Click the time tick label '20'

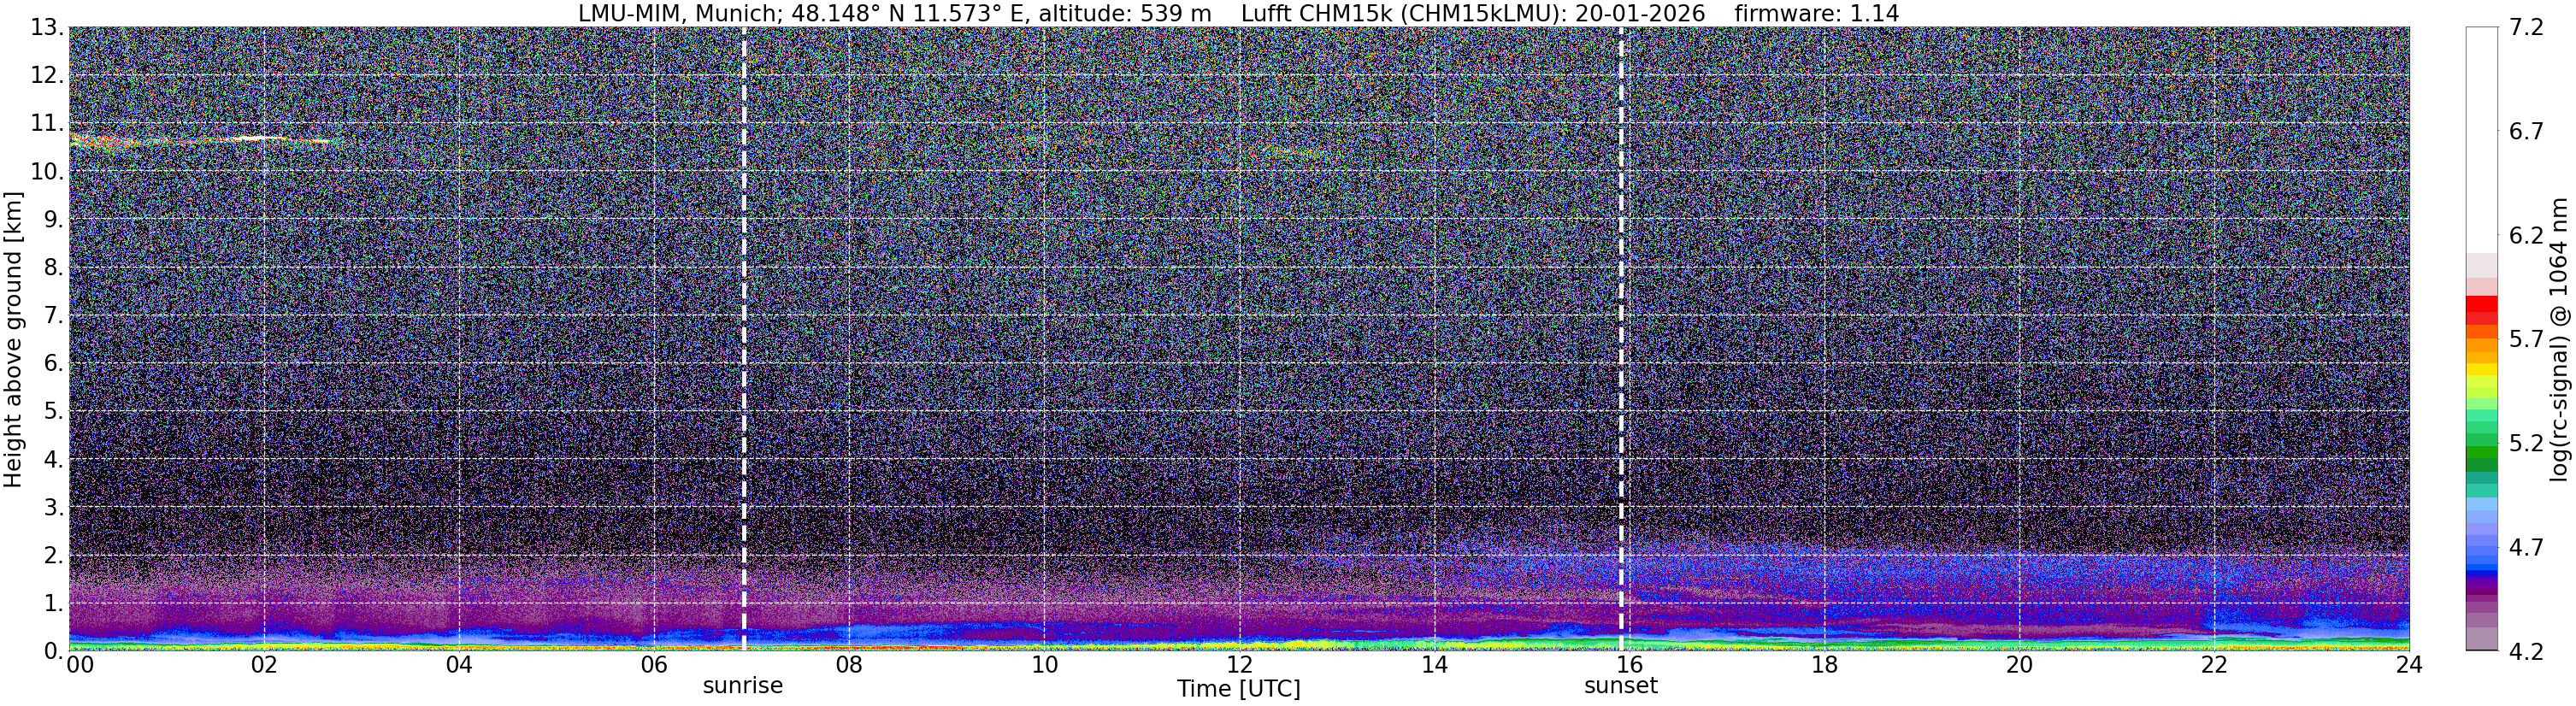point(2019,665)
